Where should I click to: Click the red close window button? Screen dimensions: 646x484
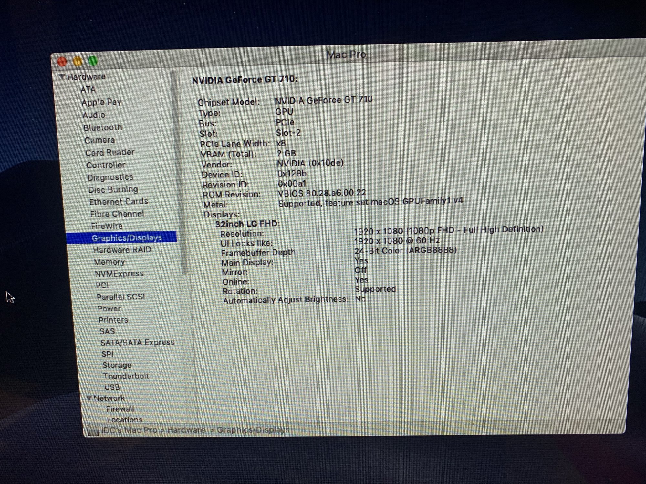[x=62, y=61]
